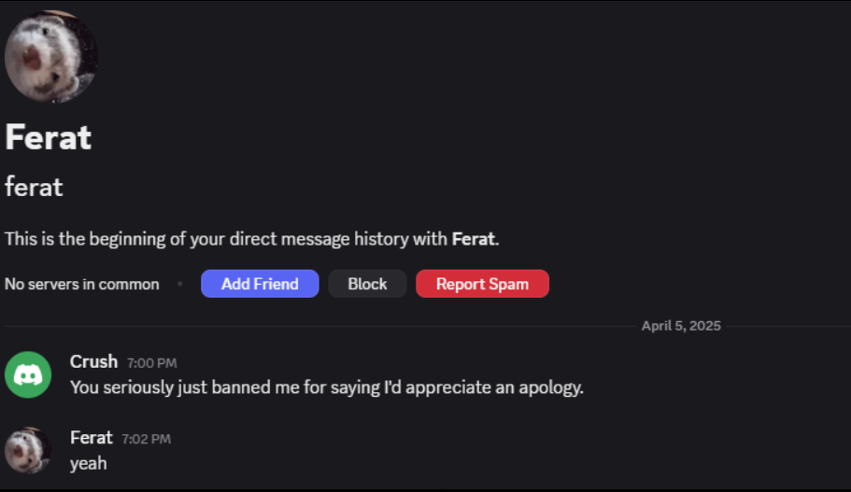Select Crush's message about being banned

pyautogui.click(x=327, y=387)
